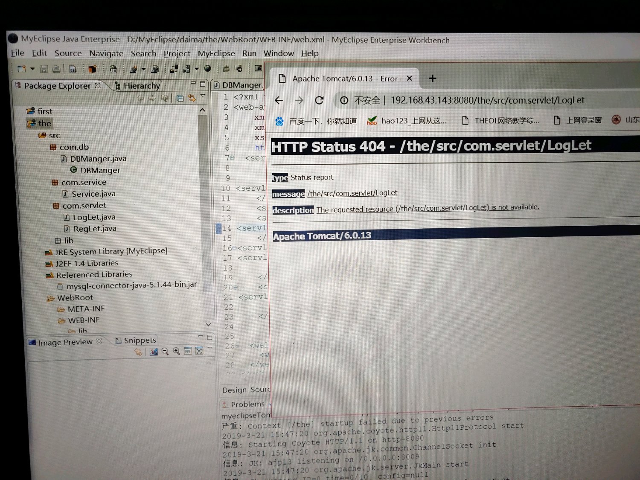Image resolution: width=640 pixels, height=480 pixels.
Task: Click the site info icon beside 不安全
Action: click(x=344, y=100)
